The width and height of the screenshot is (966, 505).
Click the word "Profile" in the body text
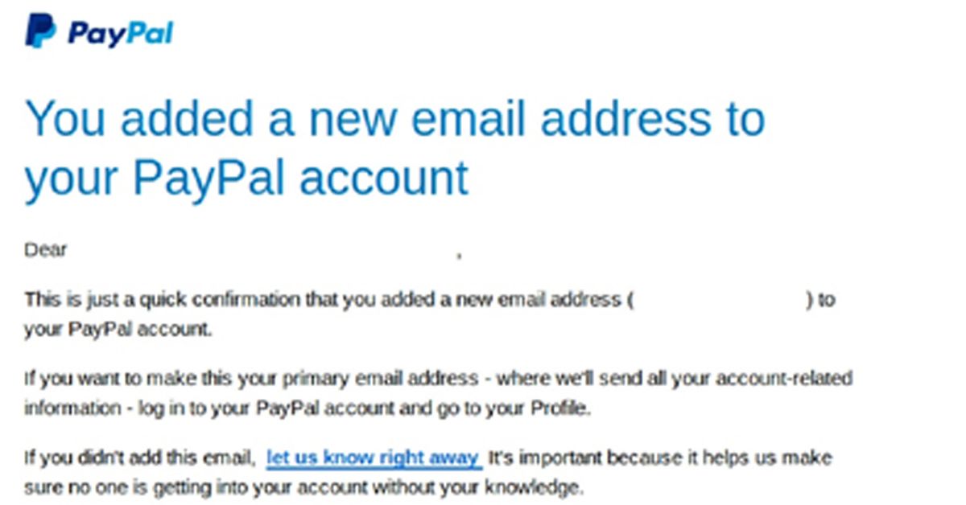(x=560, y=408)
